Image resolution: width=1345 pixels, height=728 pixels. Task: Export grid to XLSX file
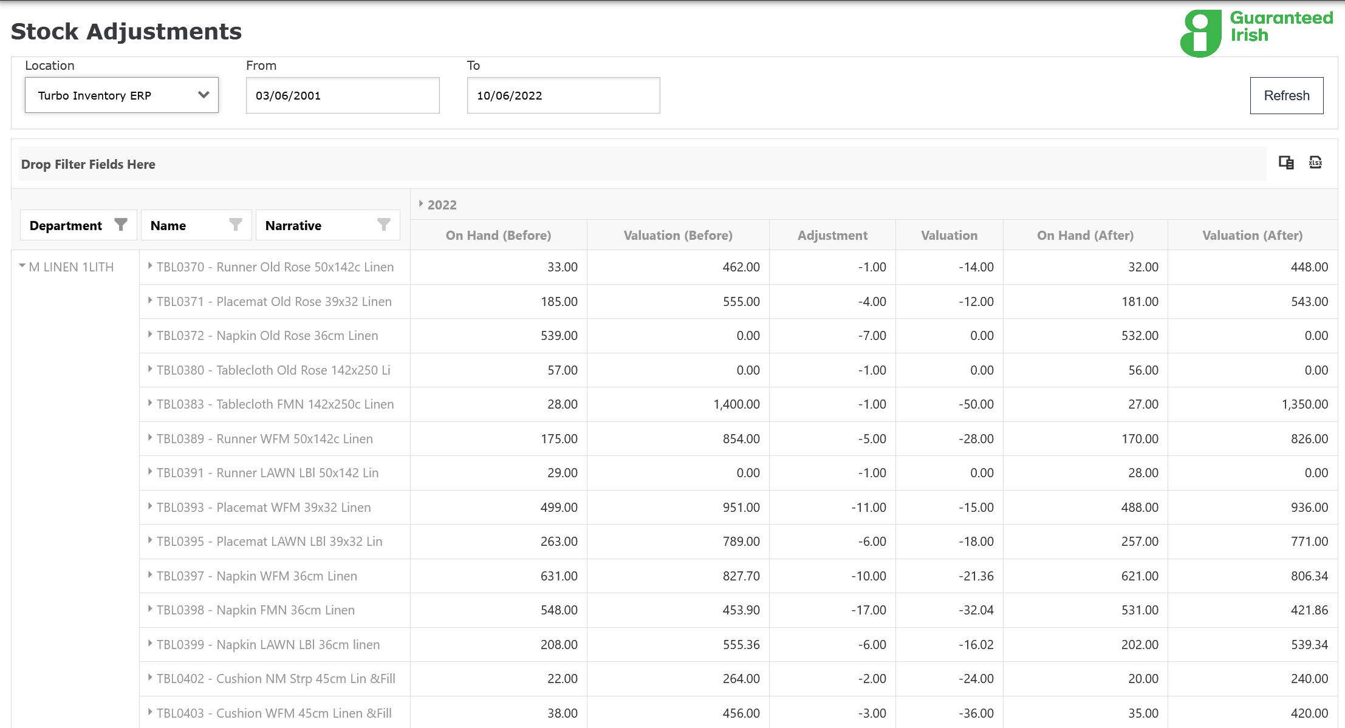point(1315,163)
